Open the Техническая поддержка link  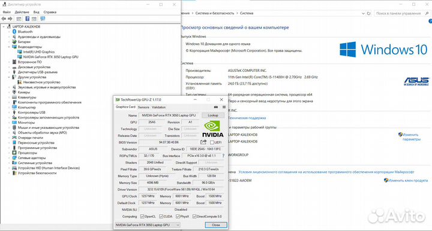pos(247,118)
